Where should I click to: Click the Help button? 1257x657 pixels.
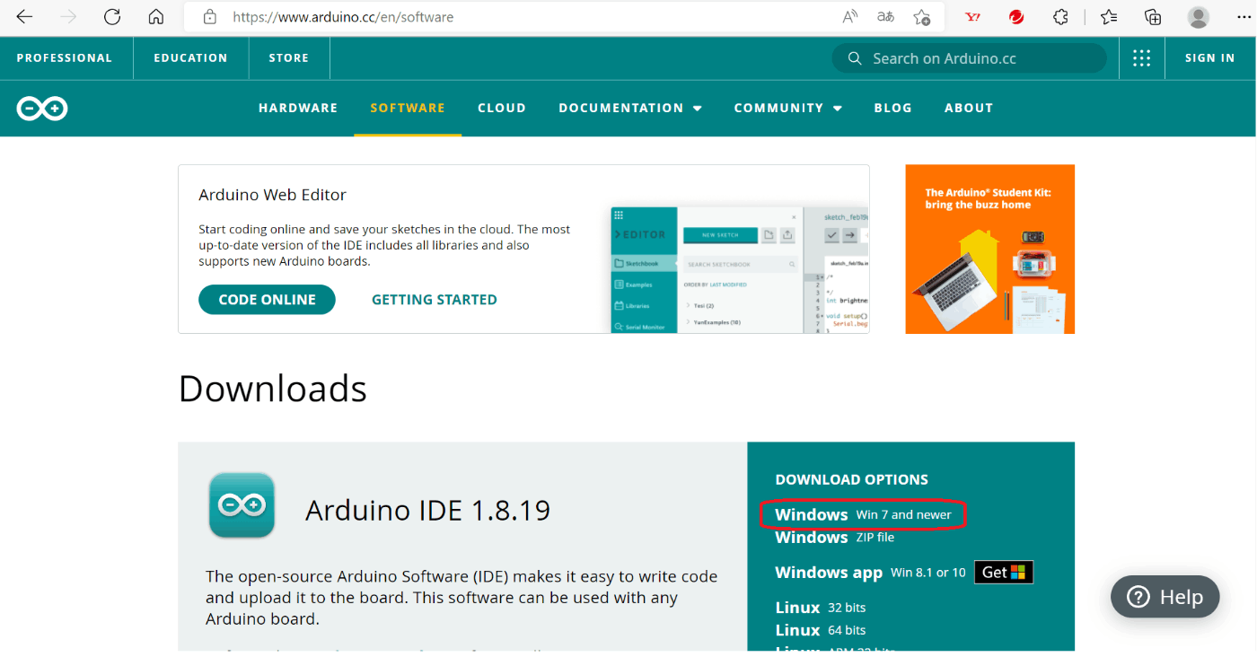click(1165, 597)
